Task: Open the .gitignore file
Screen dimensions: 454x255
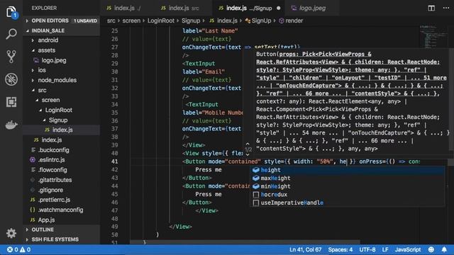Action: pos(62,190)
